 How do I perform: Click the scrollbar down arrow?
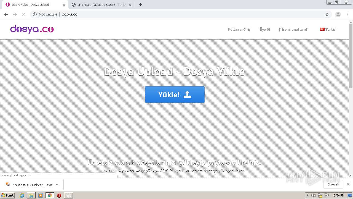[351, 175]
